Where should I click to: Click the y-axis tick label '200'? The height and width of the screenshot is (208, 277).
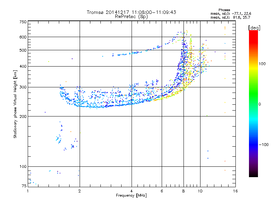tap(23, 116)
